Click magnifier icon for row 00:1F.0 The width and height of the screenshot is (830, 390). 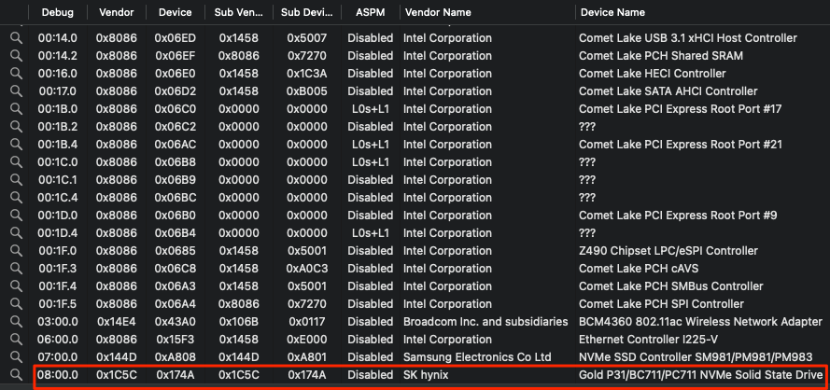tap(16, 251)
